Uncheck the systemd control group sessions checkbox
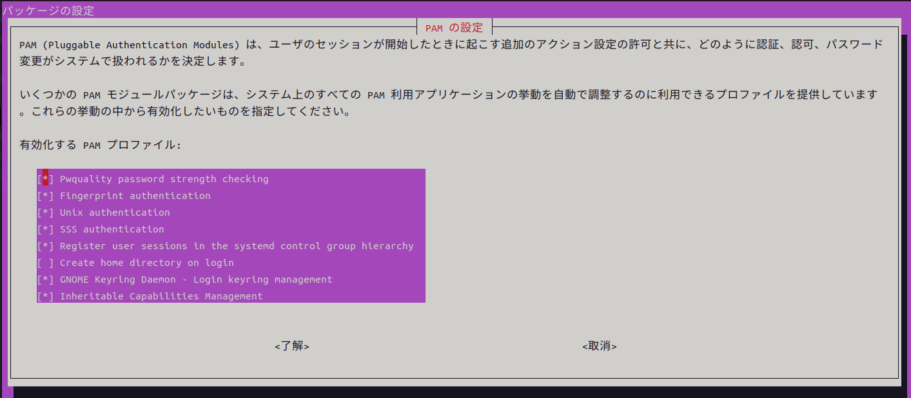 click(x=45, y=246)
